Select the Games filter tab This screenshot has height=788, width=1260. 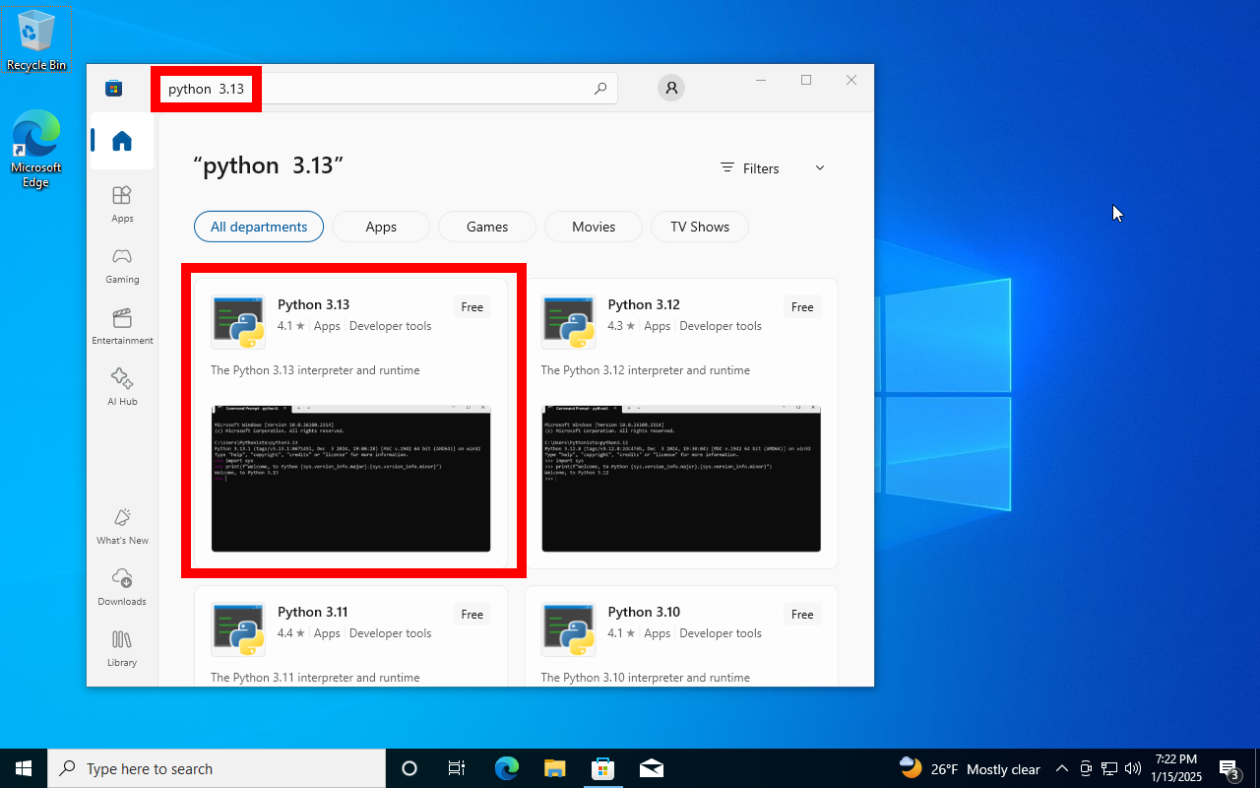(x=487, y=227)
